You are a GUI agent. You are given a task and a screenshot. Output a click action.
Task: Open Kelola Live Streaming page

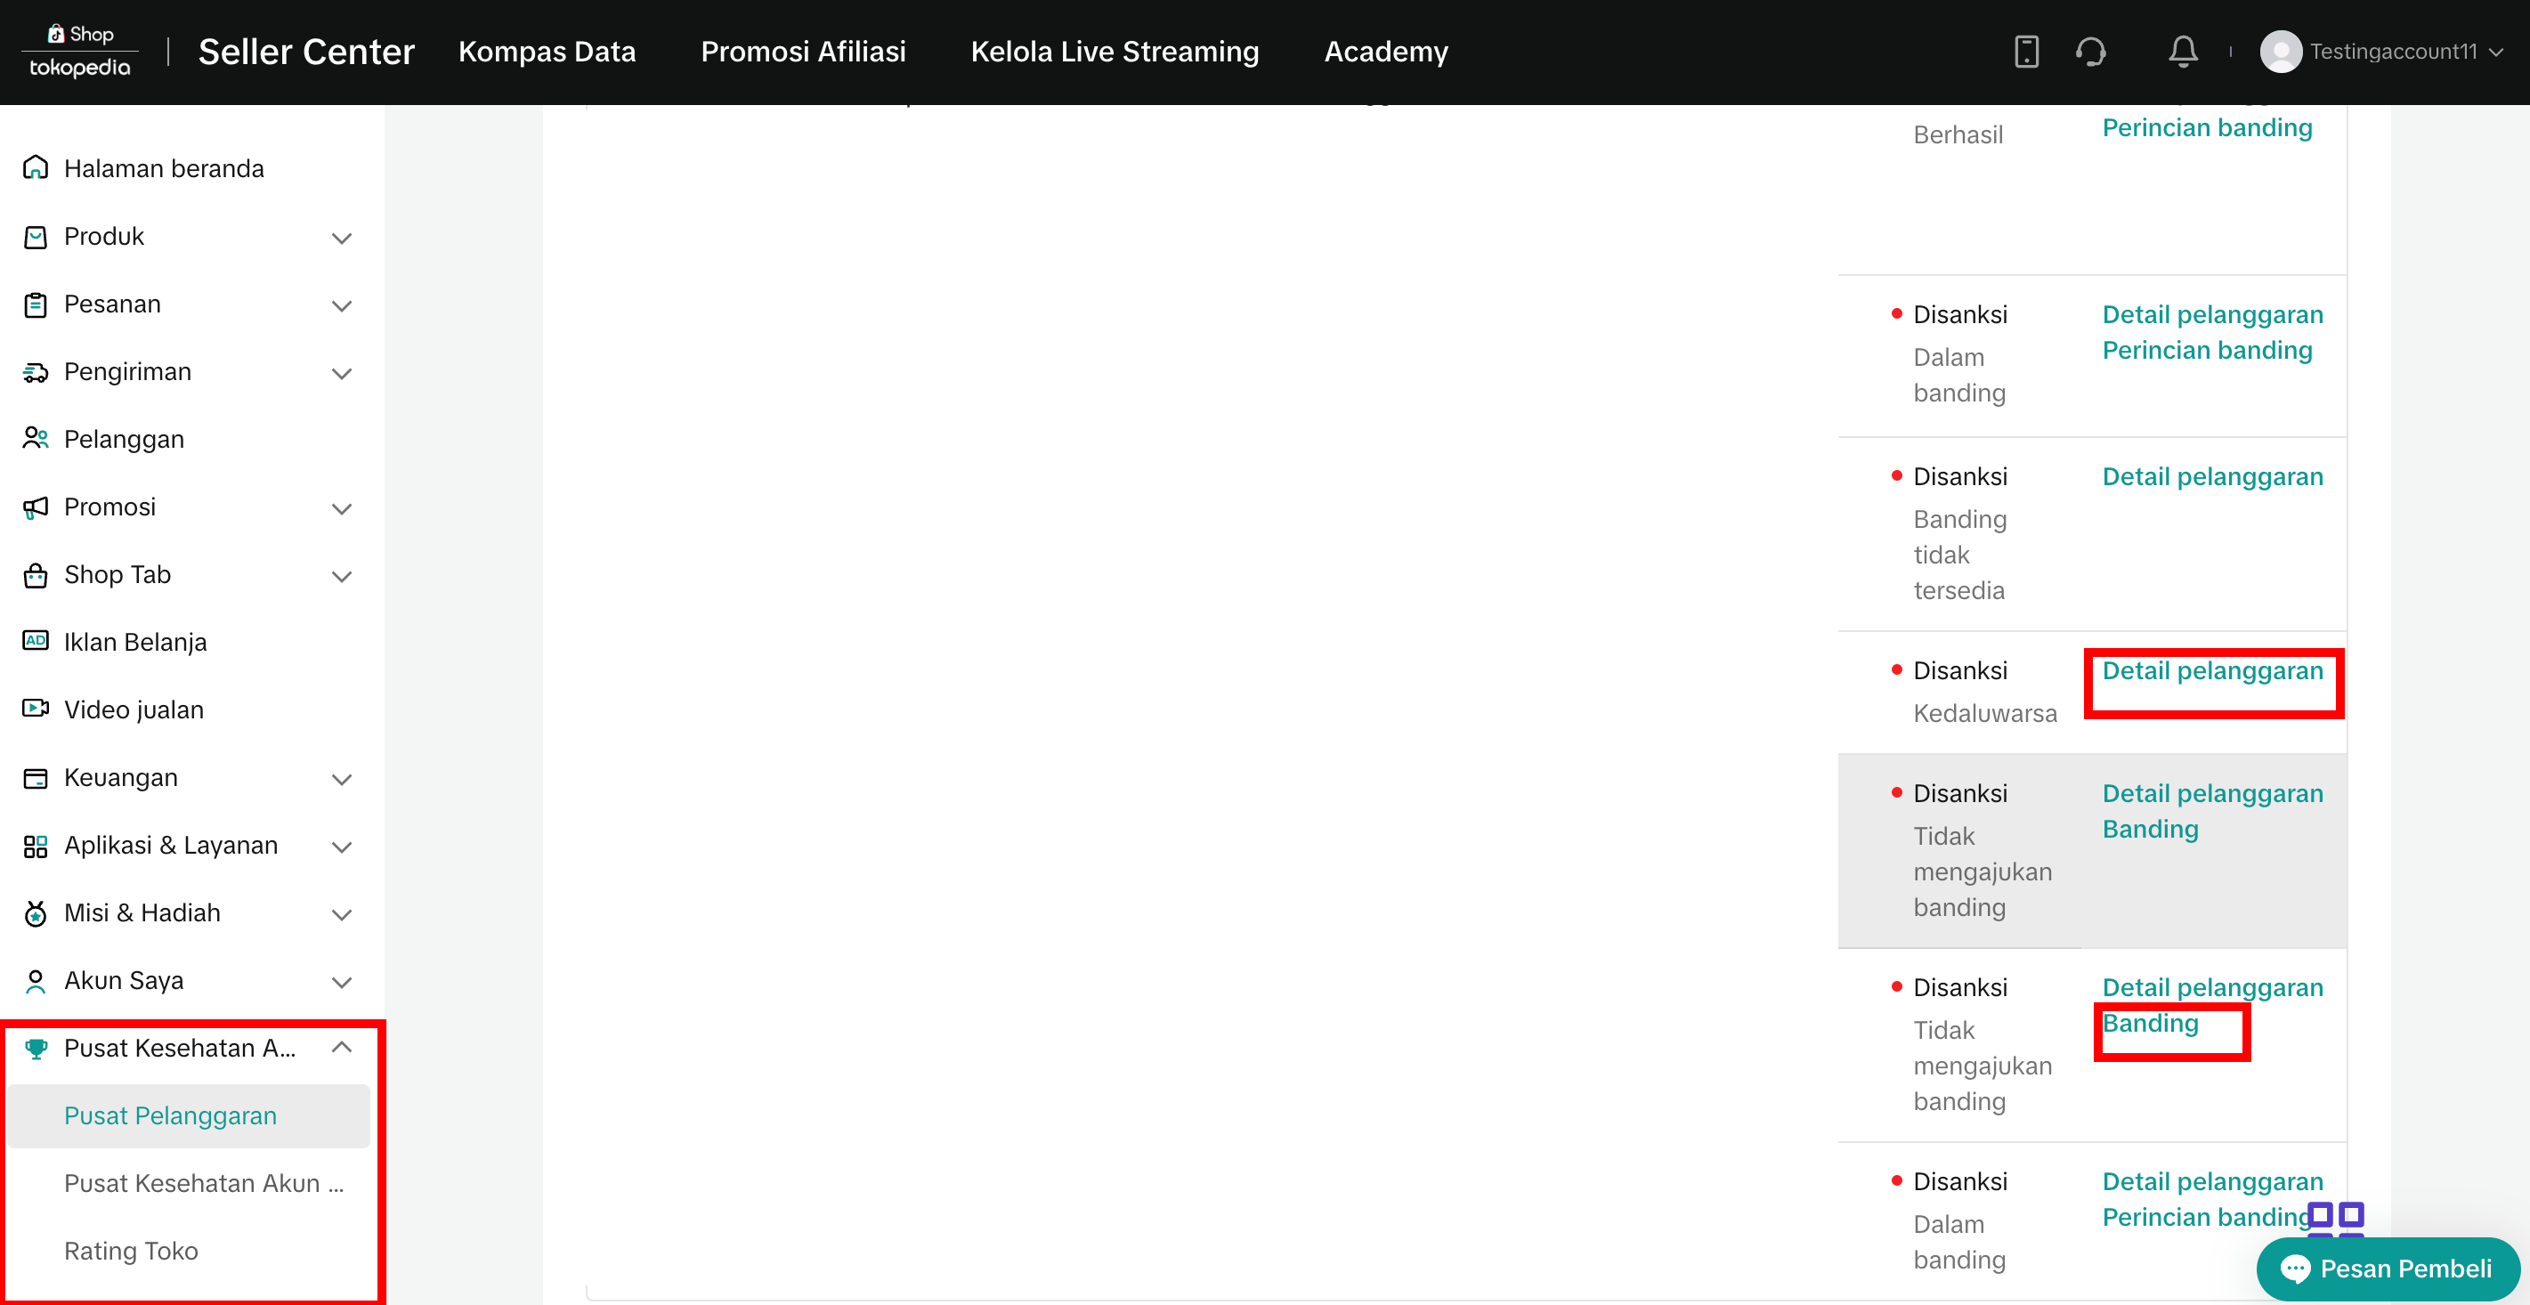(x=1114, y=51)
